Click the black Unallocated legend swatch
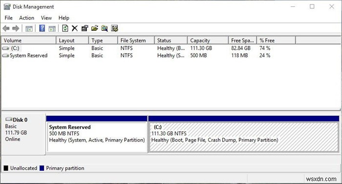Image resolution: width=342 pixels, height=184 pixels. tap(6, 168)
